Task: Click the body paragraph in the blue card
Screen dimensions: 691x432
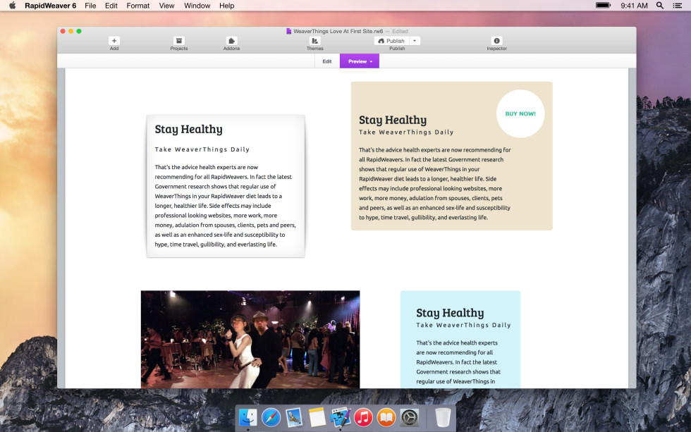Action: (x=458, y=362)
